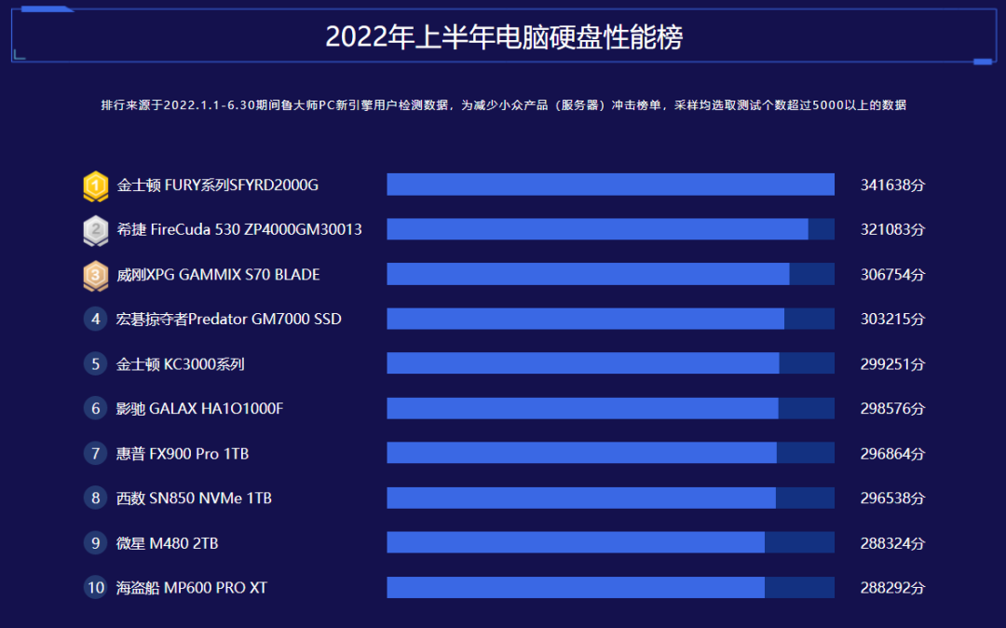1006x628 pixels.
Task: Select 金士顿 KC3000系列 entry
Action: coord(181,363)
